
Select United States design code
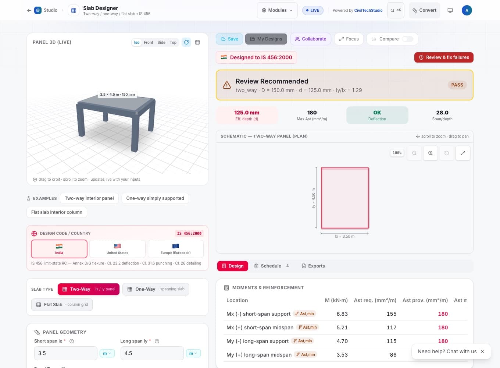117,249
